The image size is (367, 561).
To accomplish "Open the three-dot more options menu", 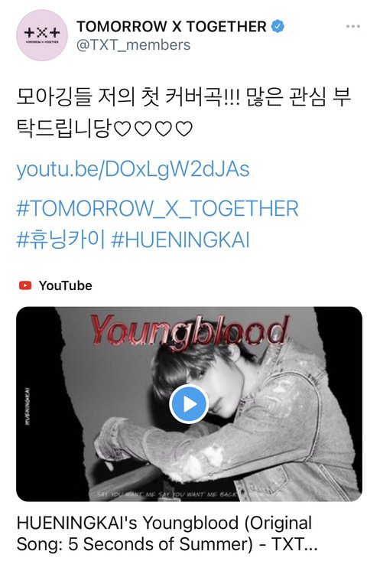I will pyautogui.click(x=353, y=27).
